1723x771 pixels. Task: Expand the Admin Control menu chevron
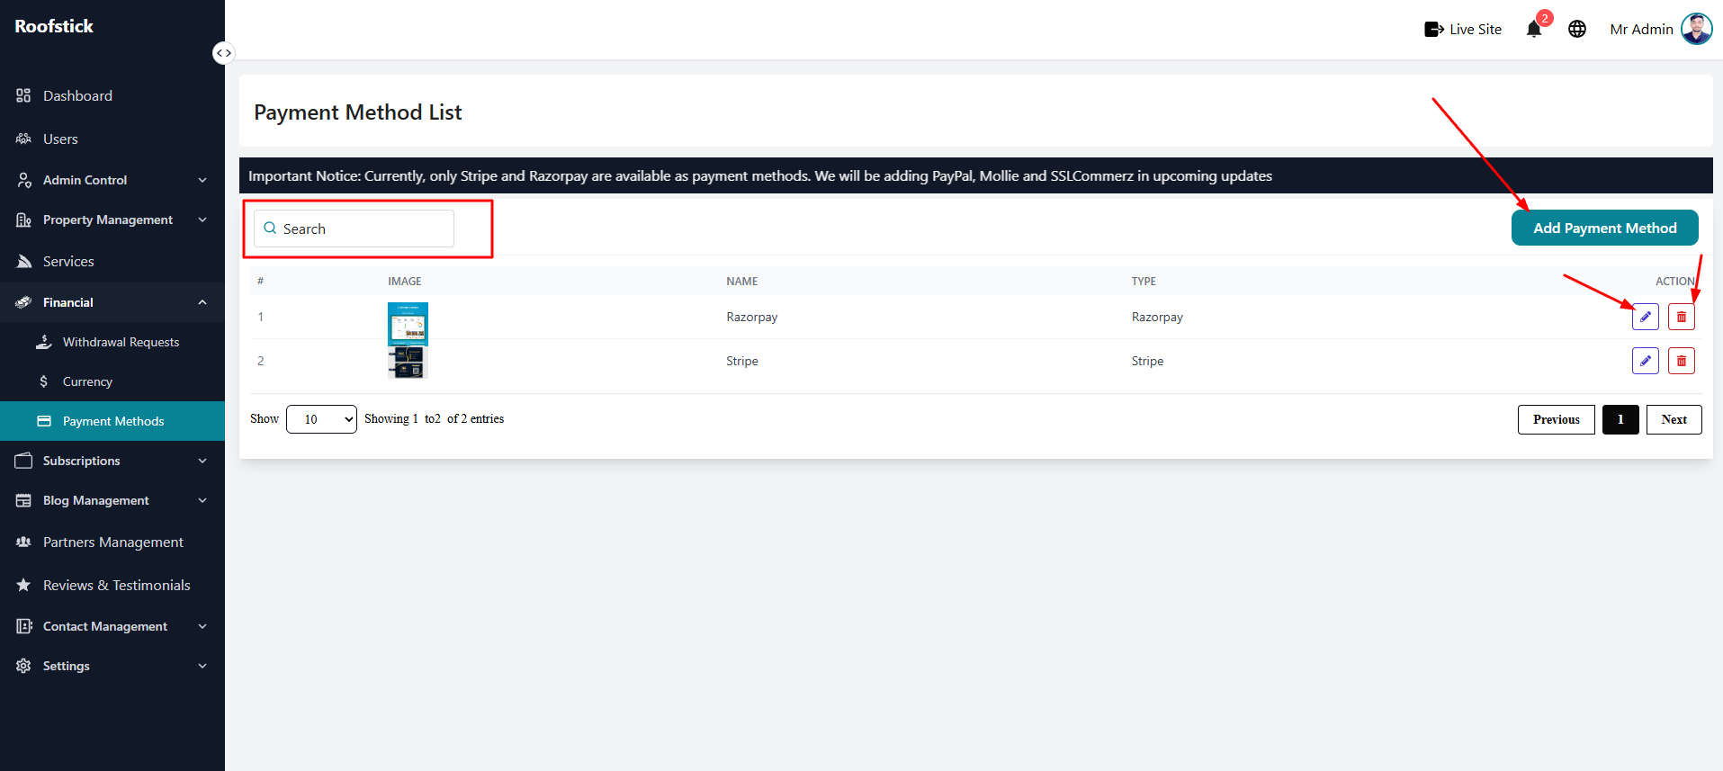(202, 180)
